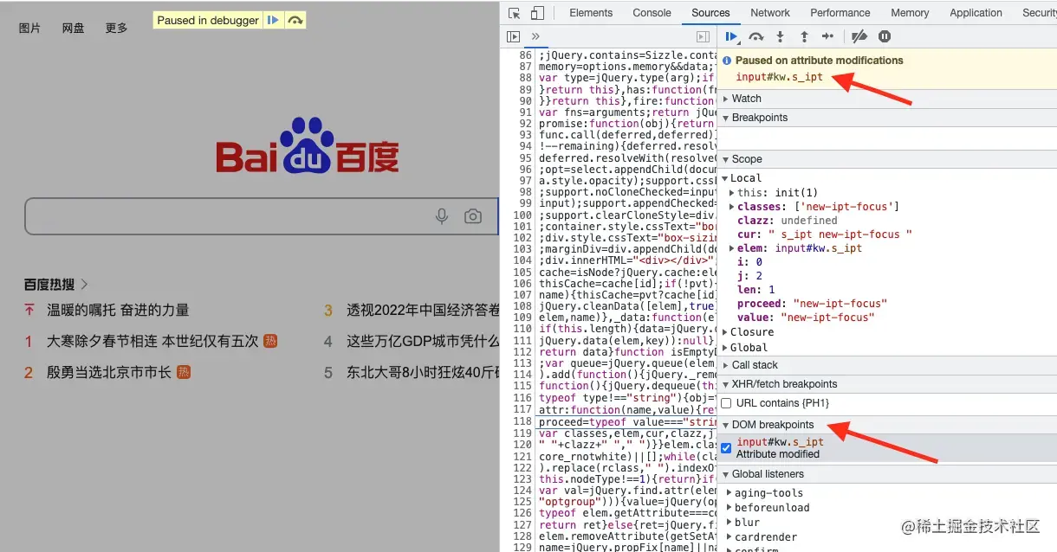
Task: Open the Application tab
Action: tap(976, 13)
